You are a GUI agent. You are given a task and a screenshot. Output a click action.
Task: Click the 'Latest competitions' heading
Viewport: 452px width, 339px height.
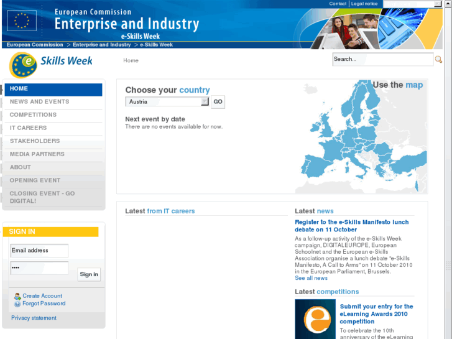(x=327, y=292)
